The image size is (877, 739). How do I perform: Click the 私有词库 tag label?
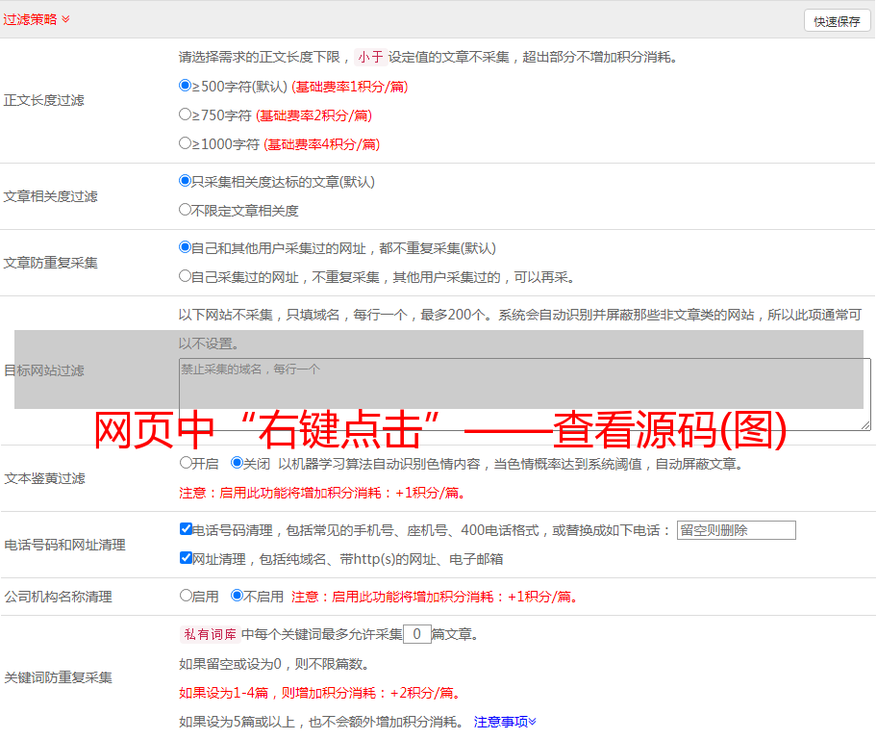click(x=208, y=634)
